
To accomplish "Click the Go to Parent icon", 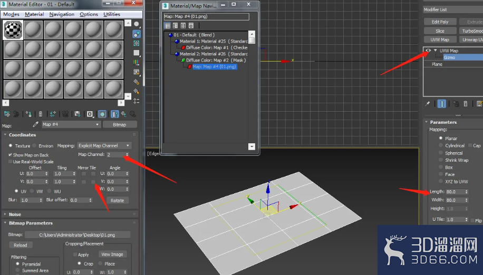I will [x=123, y=114].
